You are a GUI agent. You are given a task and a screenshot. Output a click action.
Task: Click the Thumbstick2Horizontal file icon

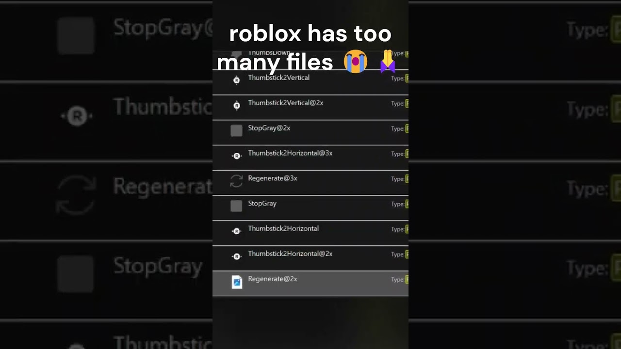pyautogui.click(x=236, y=231)
